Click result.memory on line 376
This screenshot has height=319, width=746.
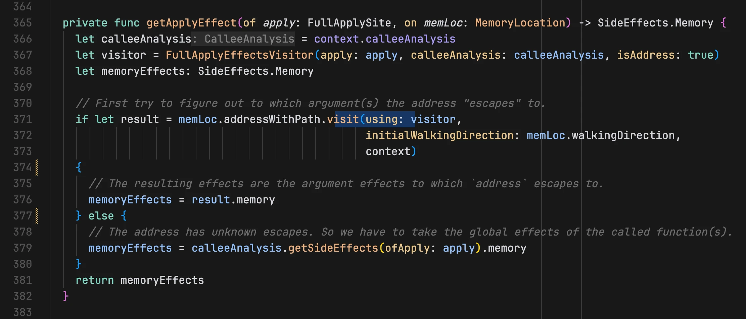click(x=233, y=200)
